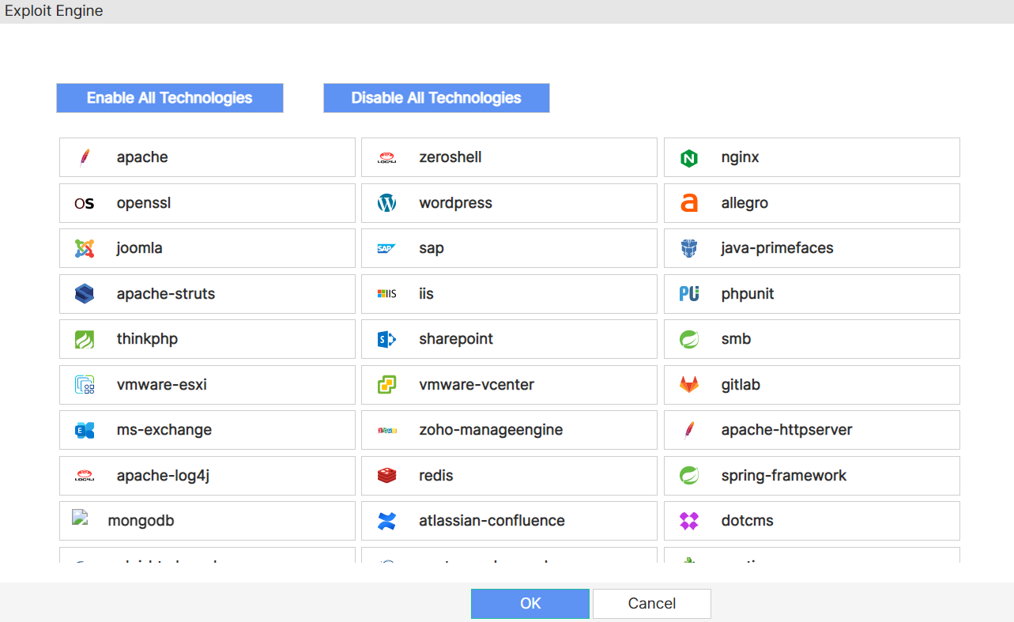Click the atlassian-confluence logo icon
This screenshot has height=622, width=1014.
pos(386,521)
